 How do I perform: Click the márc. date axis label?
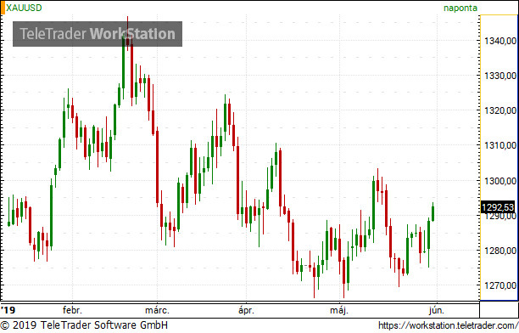[157, 310]
